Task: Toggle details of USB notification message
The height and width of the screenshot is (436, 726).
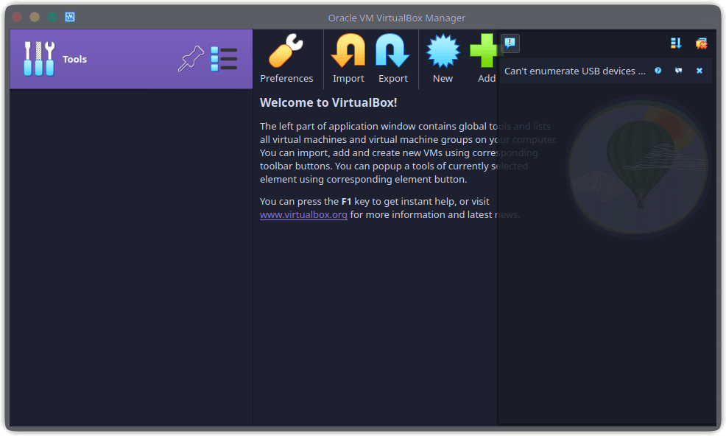Action: 678,71
